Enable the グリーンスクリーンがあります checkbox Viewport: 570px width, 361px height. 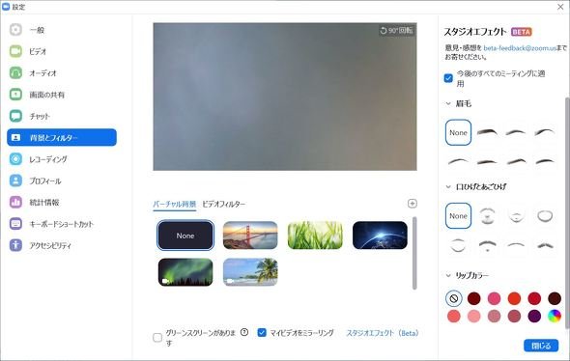pos(157,338)
